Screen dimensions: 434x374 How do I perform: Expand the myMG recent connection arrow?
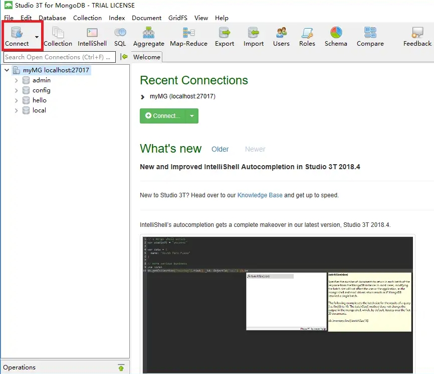[x=142, y=97]
